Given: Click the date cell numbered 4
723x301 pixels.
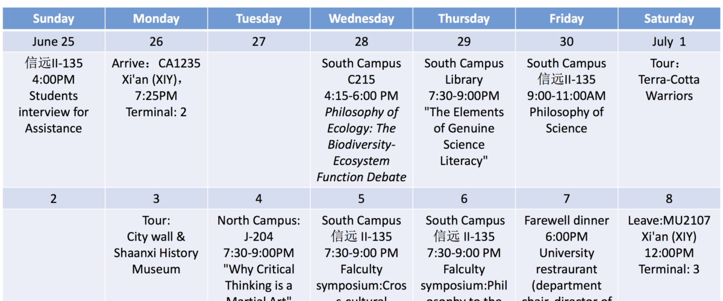Looking at the screenshot, I should tap(259, 199).
